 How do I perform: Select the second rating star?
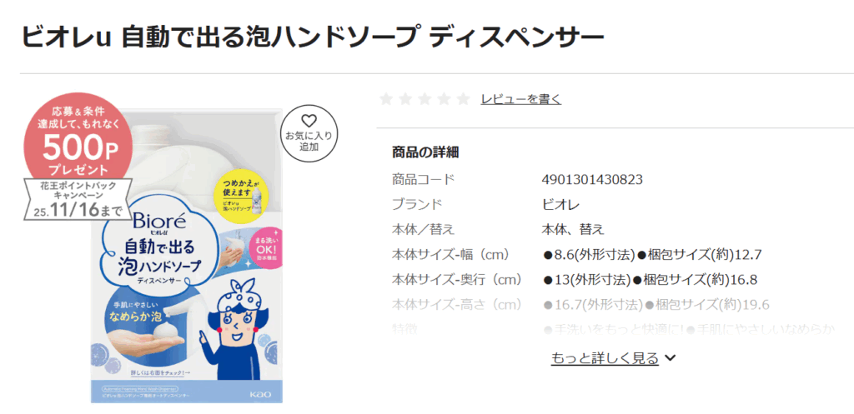point(405,99)
